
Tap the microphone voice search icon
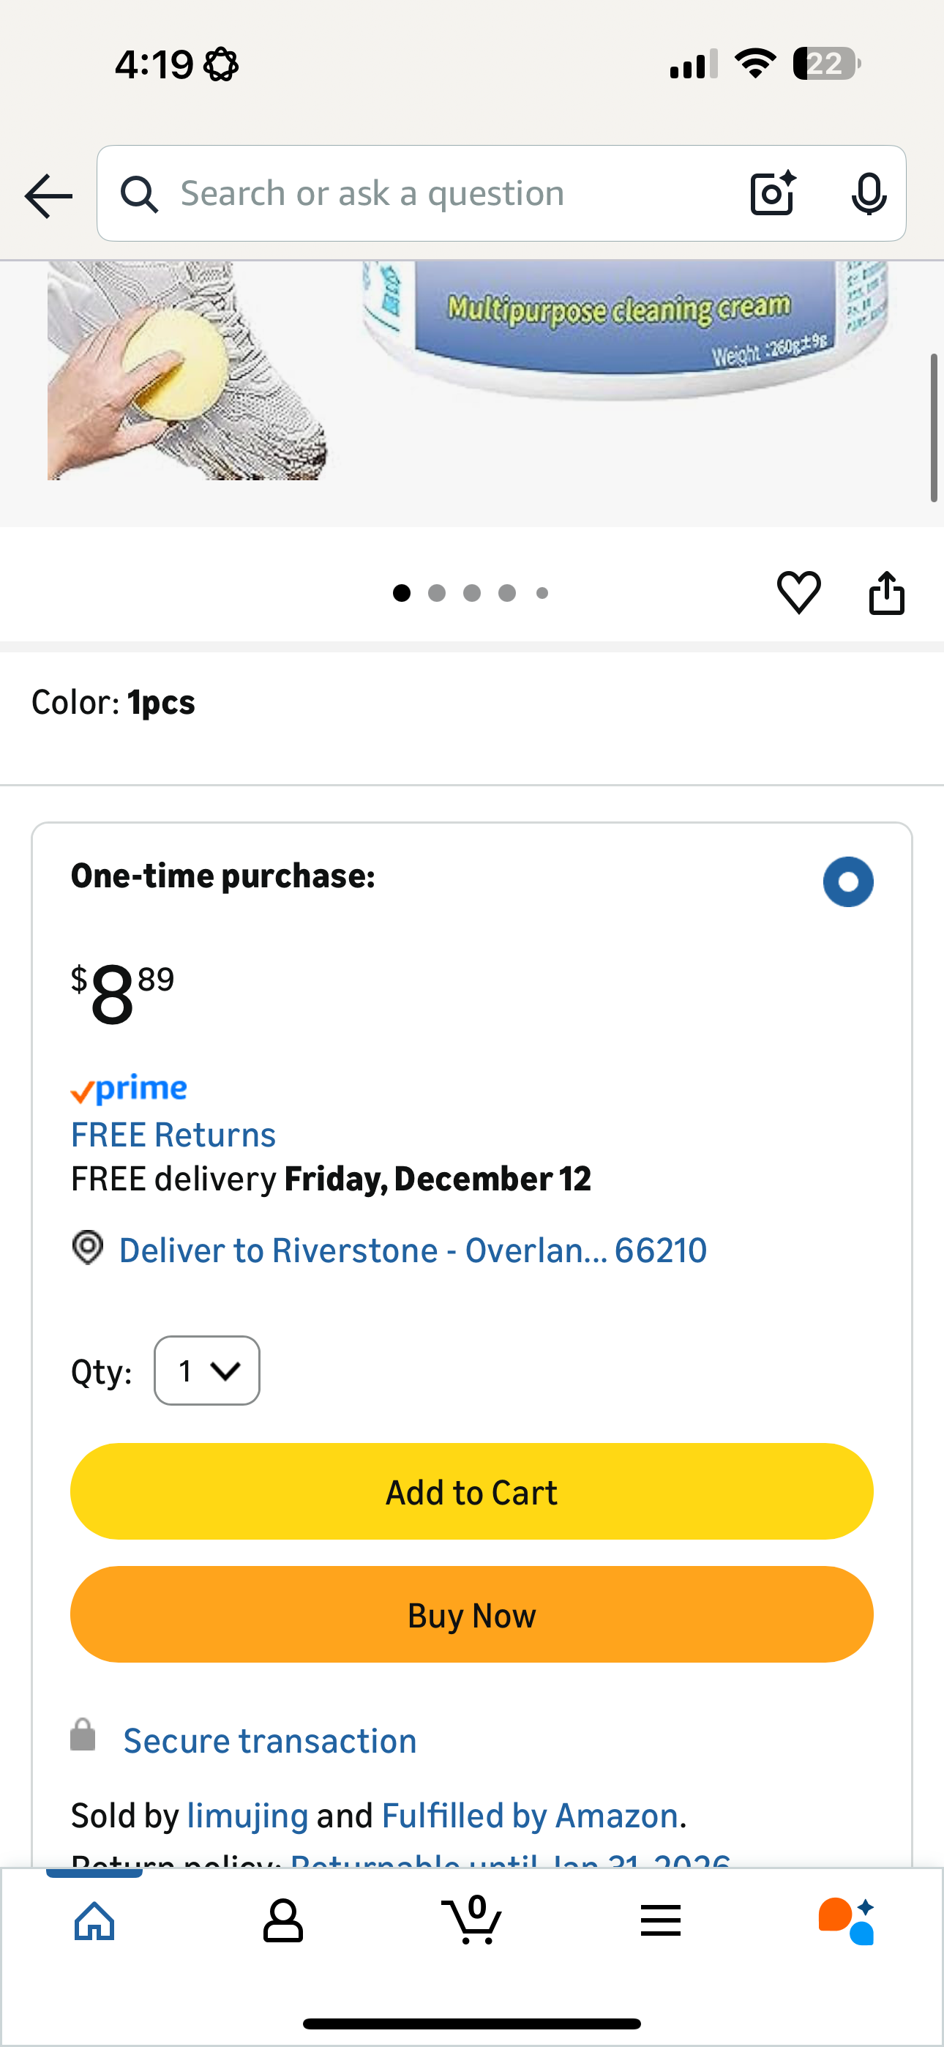(868, 193)
